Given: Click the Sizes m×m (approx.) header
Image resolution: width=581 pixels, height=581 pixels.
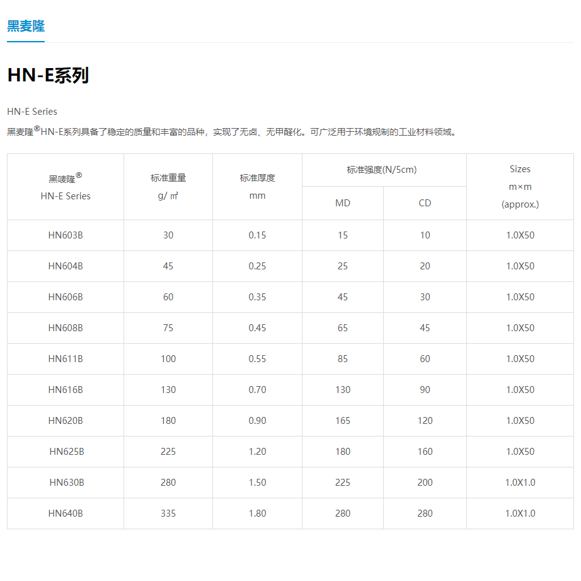Looking at the screenshot, I should tap(521, 187).
